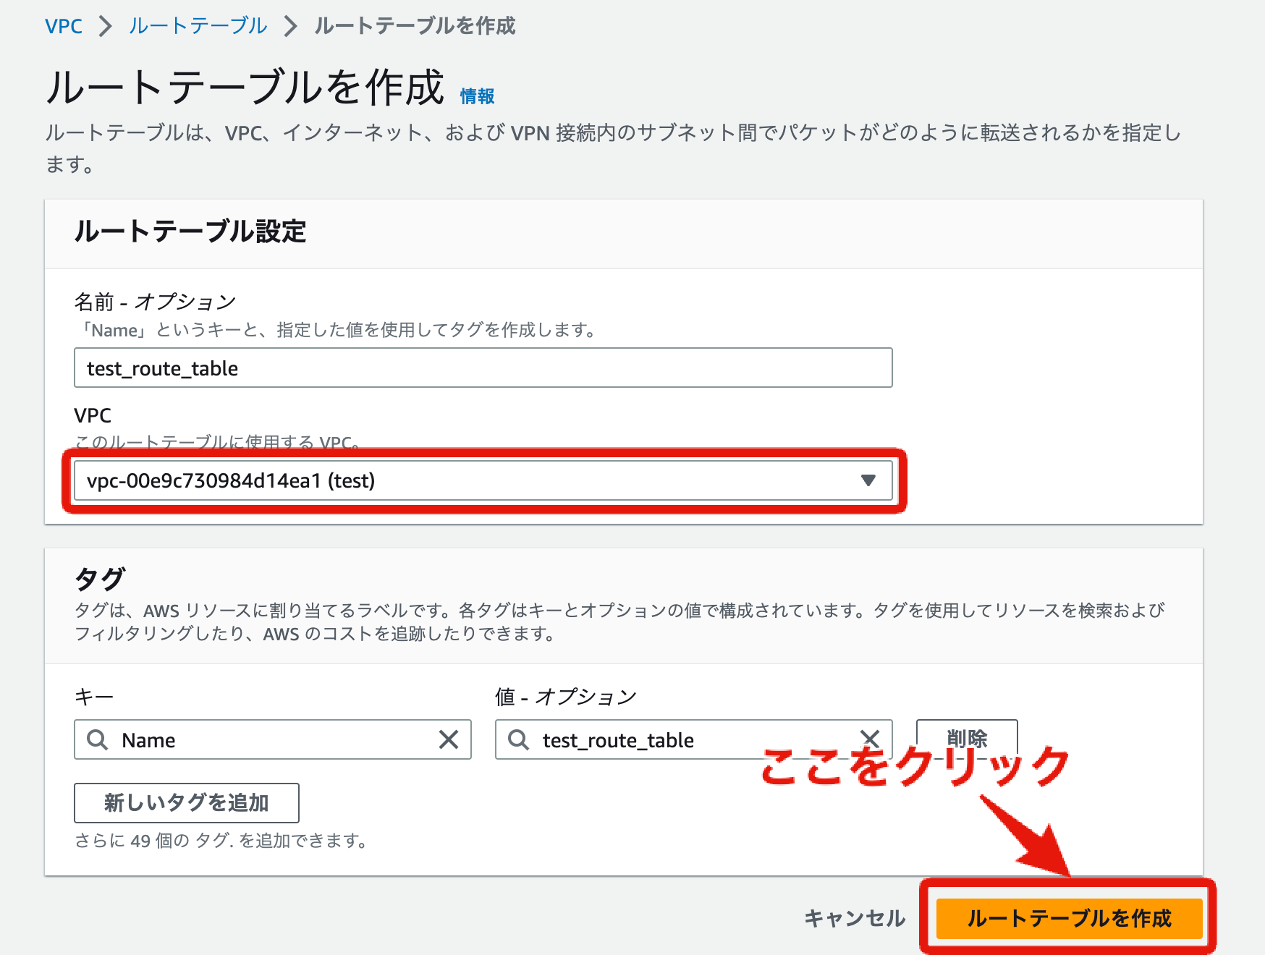Click the 名前 - オプション label
The width and height of the screenshot is (1265, 955).
[156, 301]
